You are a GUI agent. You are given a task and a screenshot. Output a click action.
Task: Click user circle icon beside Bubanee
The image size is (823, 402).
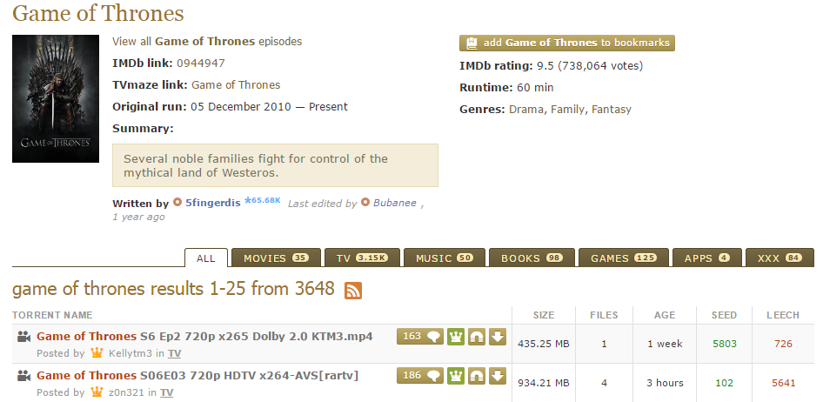point(365,202)
